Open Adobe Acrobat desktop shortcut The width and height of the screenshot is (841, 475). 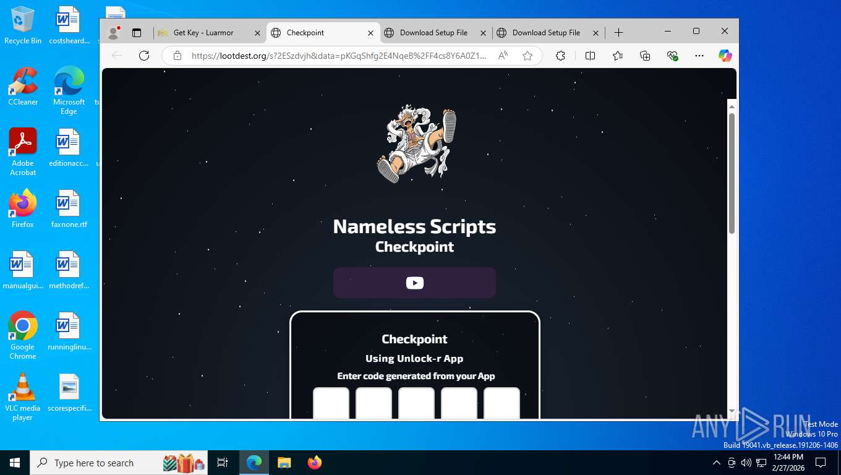[x=23, y=152]
